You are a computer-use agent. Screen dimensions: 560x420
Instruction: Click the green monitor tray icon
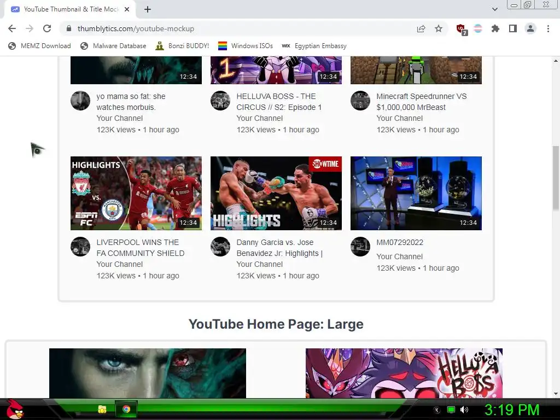point(451,410)
